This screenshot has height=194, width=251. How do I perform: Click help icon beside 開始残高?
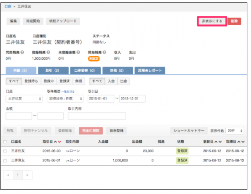105,52
